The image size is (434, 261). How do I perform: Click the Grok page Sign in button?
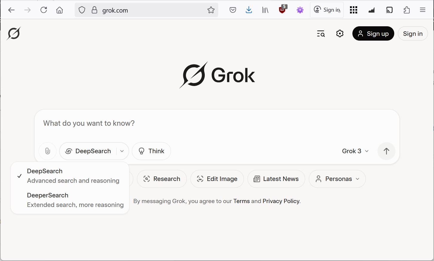pyautogui.click(x=413, y=33)
